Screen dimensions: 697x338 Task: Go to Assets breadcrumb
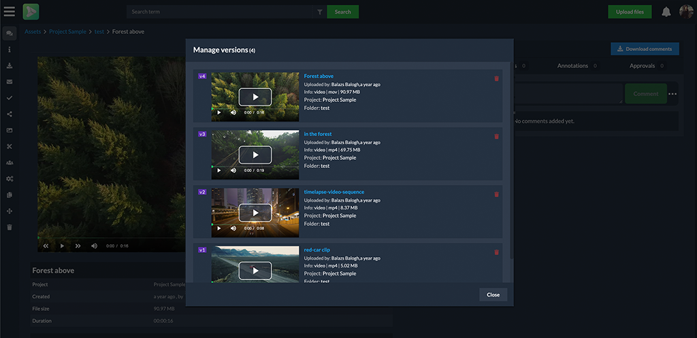[33, 31]
